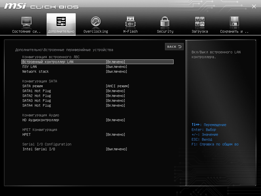The height and width of the screenshot is (196, 261).
Task: Click the MSI Click BIOS logo
Action: pos(41,6)
